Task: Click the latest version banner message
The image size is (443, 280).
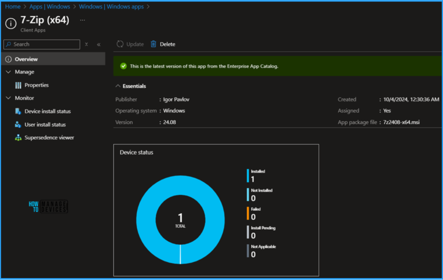Action: tap(204, 66)
